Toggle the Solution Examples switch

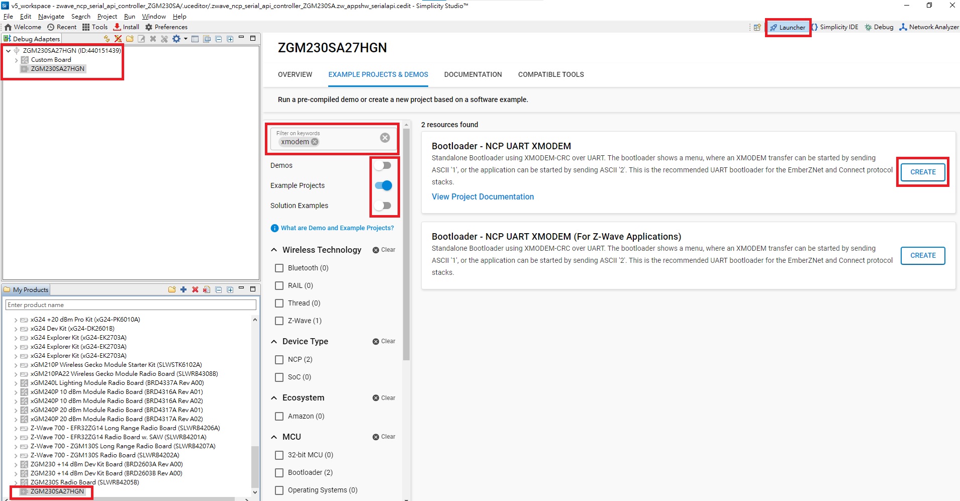pos(383,206)
